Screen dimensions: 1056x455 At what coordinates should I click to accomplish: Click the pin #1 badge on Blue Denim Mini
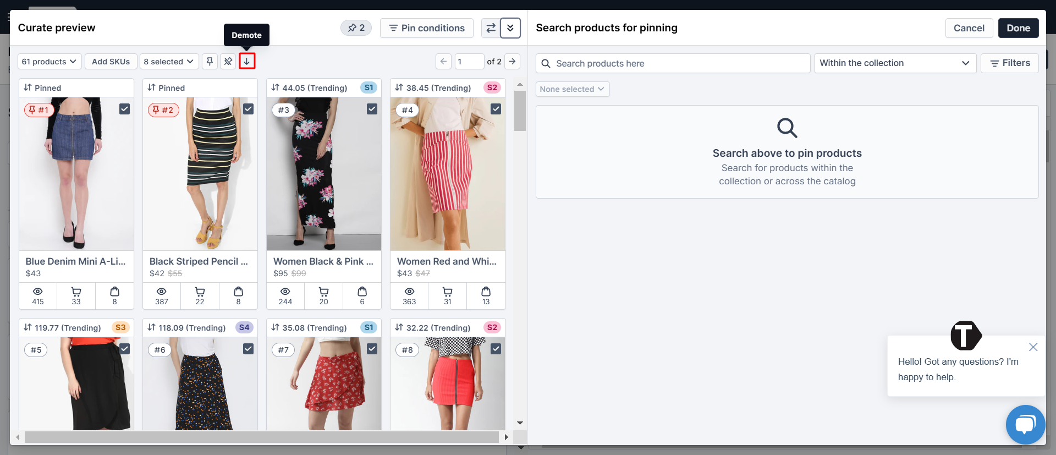[38, 110]
